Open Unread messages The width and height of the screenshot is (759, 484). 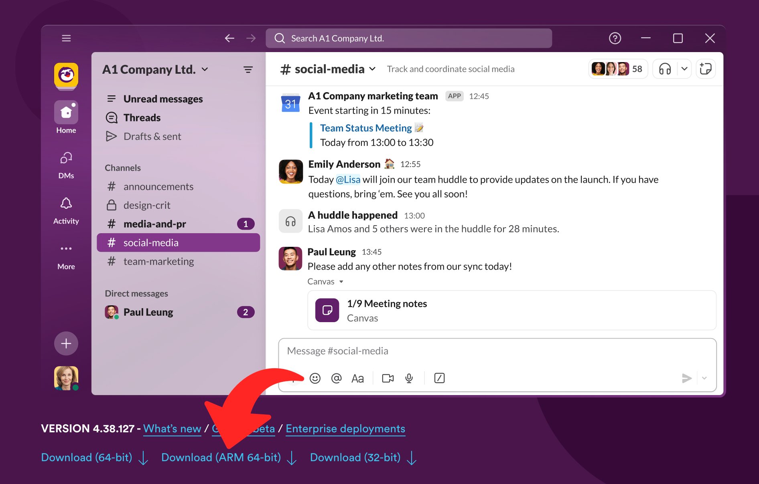[179, 99]
